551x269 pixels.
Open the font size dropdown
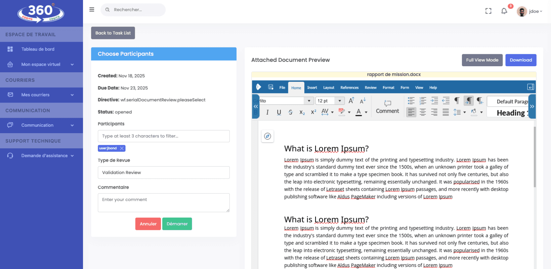(x=340, y=101)
